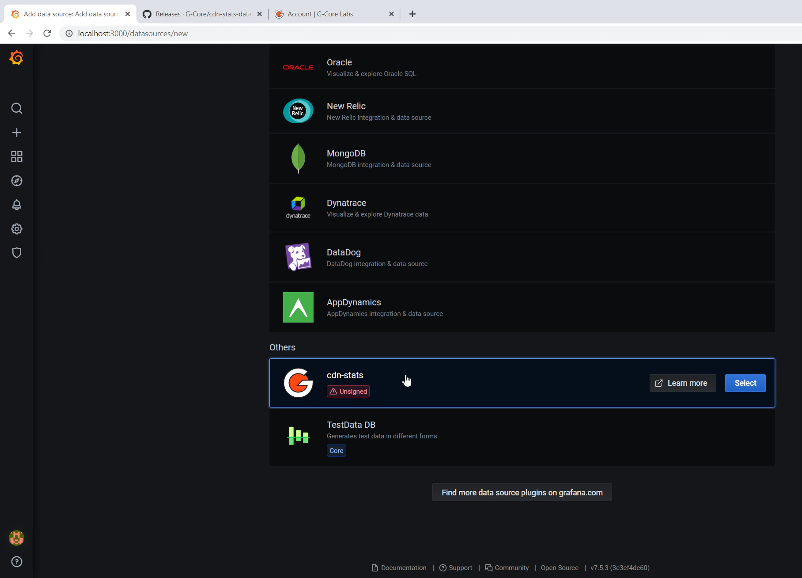Select the cdn-stats data source

(x=745, y=383)
